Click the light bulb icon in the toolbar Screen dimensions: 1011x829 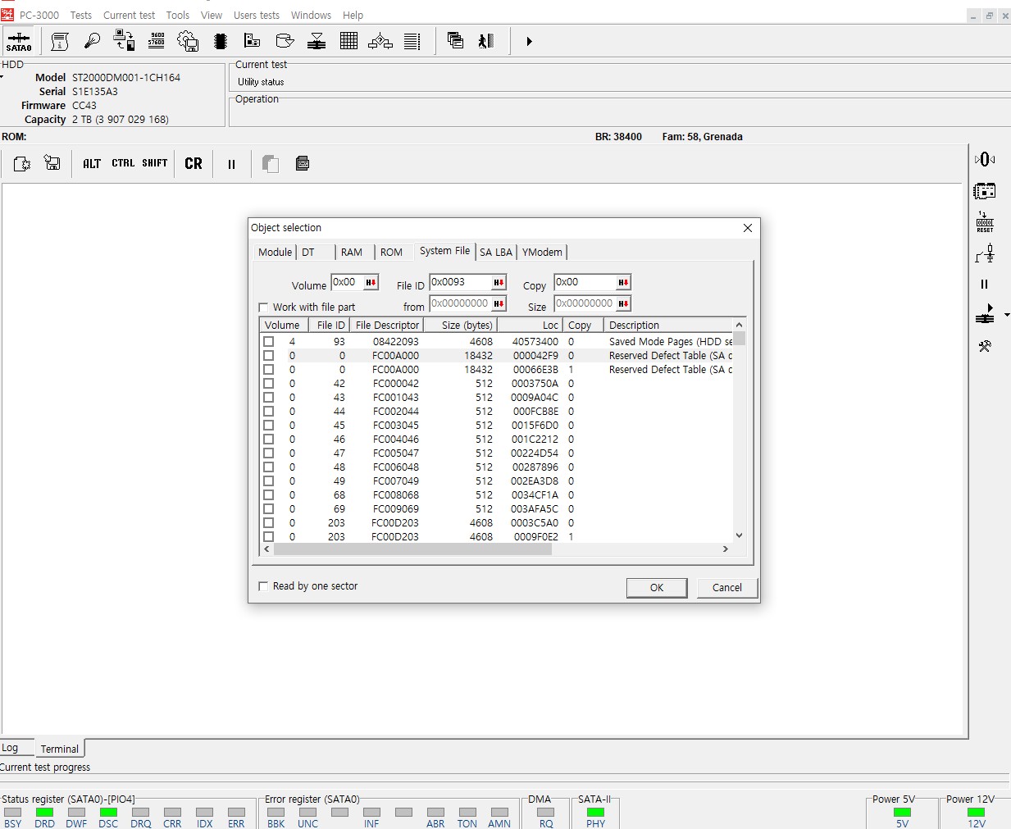coord(92,41)
